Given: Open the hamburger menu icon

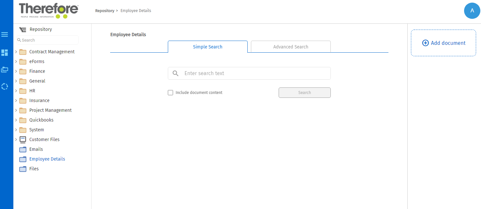Looking at the screenshot, I should click(5, 34).
